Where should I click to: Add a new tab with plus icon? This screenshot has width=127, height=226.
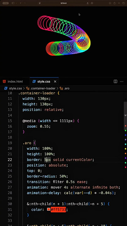(119, 3)
